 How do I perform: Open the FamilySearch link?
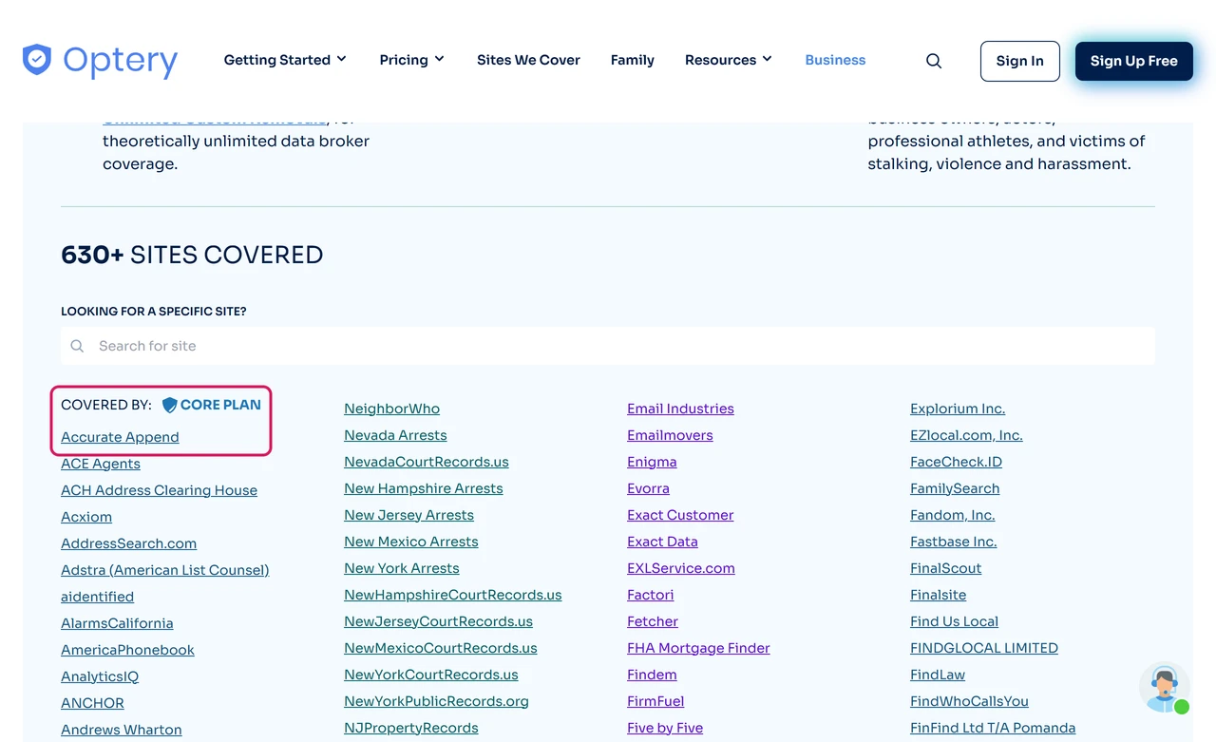click(x=955, y=488)
